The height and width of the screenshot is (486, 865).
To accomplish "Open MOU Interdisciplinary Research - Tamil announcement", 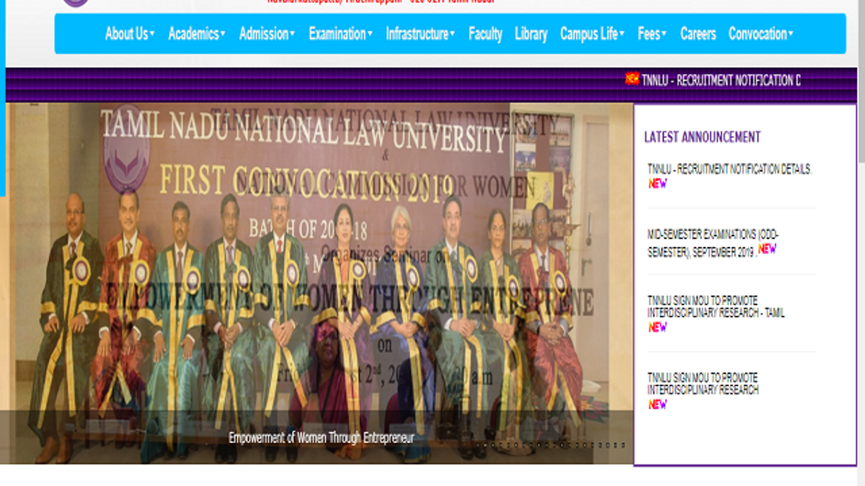I will click(716, 307).
